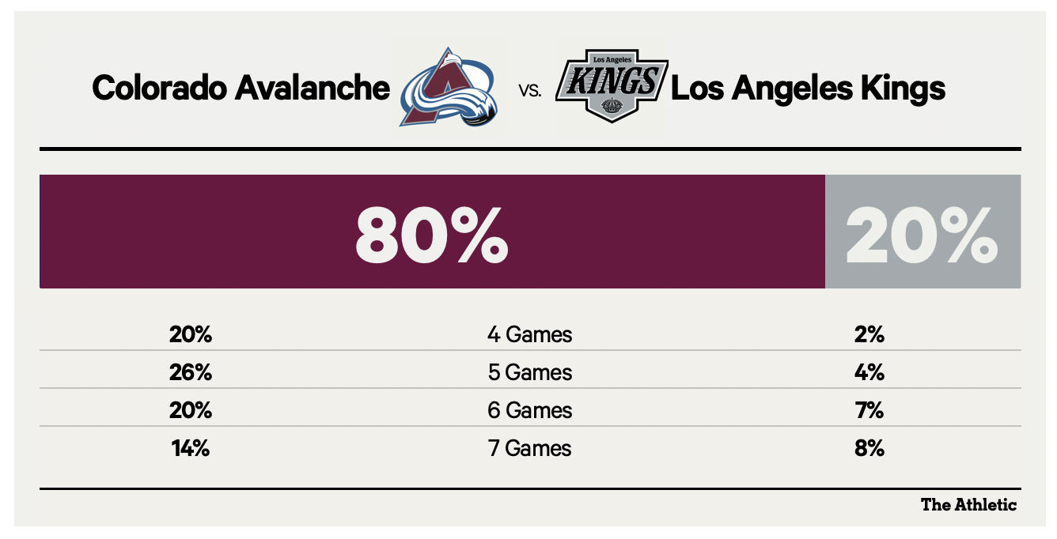This screenshot has width=1057, height=539.
Task: Select the "Colorado Avalanche" team name
Action: point(241,88)
